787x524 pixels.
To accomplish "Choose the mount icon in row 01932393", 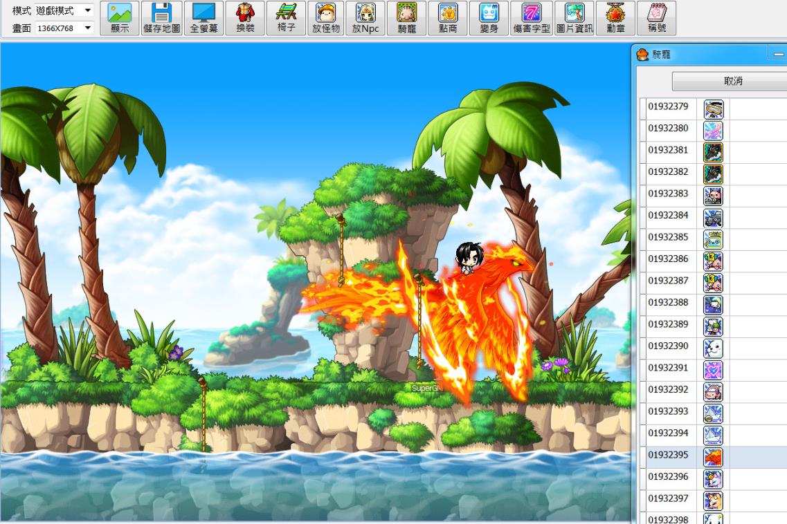I will (713, 414).
